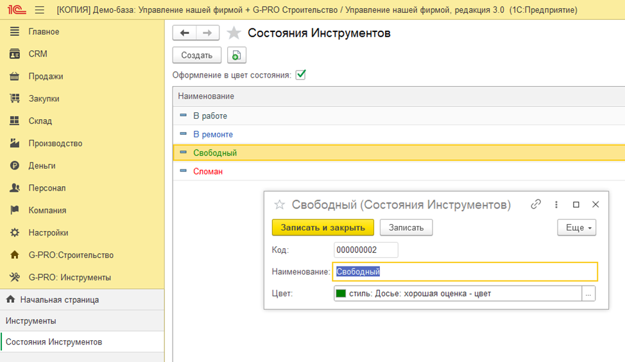The image size is (625, 362).
Task: Navigate forward with right arrow
Action: (207, 33)
